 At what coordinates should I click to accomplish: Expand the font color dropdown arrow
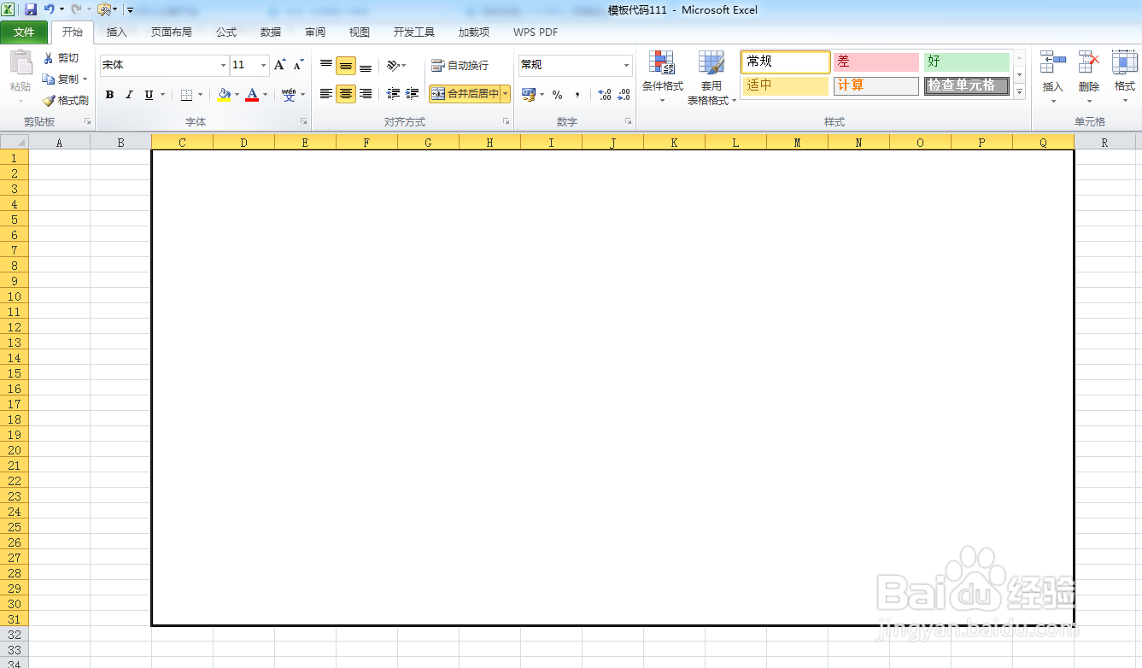coord(266,95)
